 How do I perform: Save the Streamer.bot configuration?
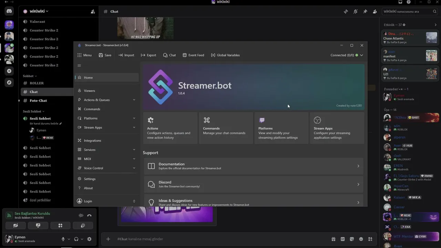coord(105,55)
